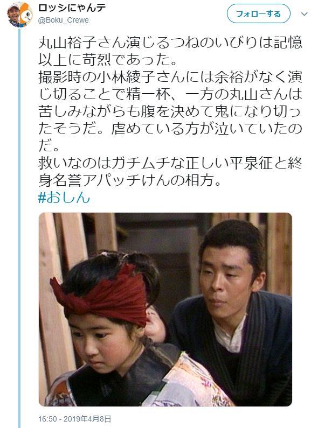Expand the tweet options chevron menu
Screen dimensions: 311x428
[304, 14]
